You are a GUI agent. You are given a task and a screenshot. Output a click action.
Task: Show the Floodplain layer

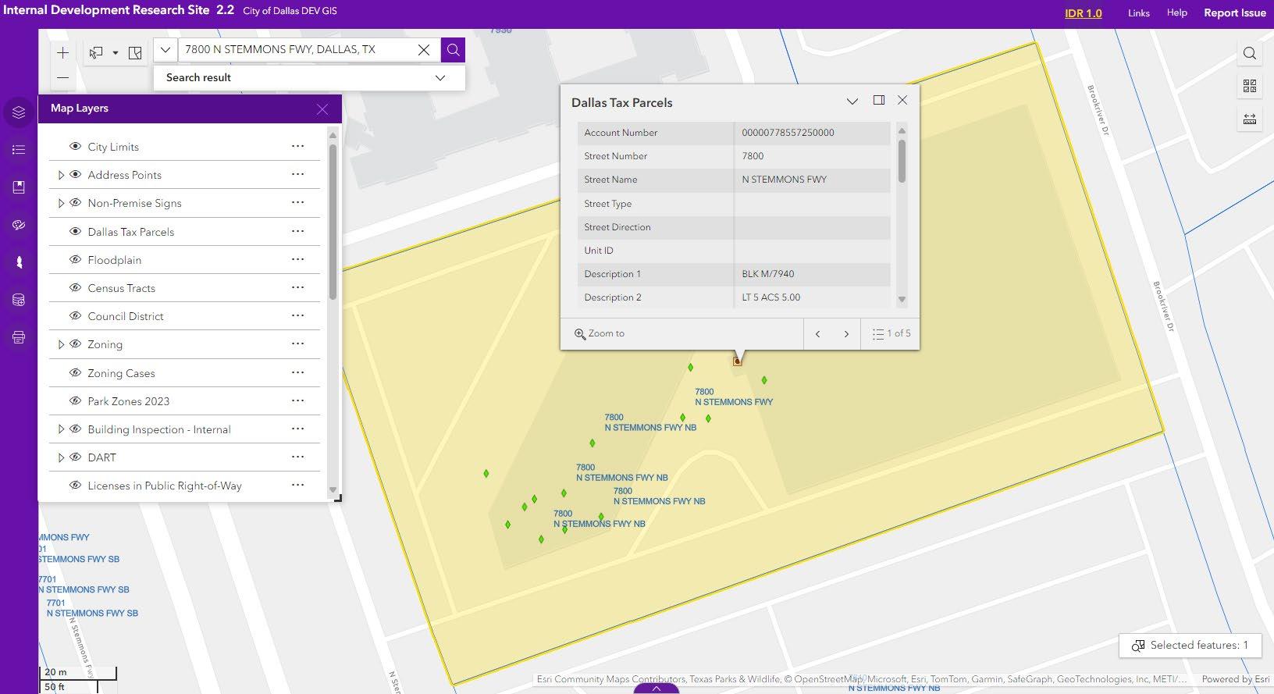coord(76,260)
